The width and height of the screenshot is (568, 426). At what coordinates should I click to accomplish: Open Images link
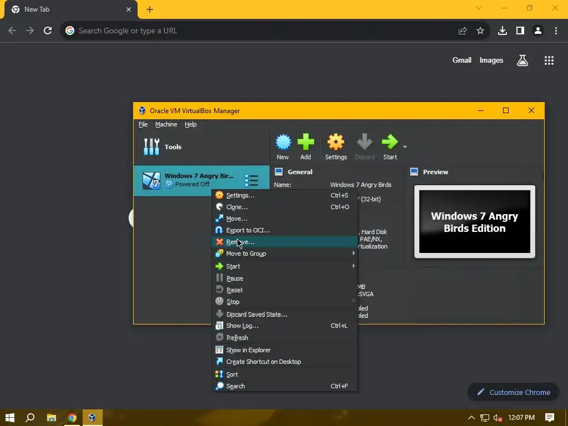pyautogui.click(x=491, y=60)
